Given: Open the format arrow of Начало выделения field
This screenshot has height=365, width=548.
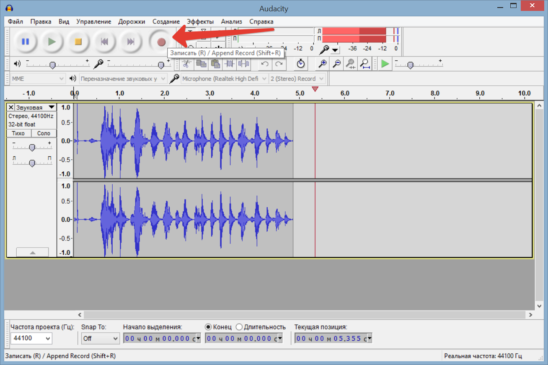Looking at the screenshot, I should click(199, 338).
